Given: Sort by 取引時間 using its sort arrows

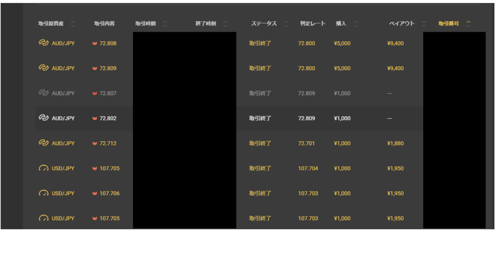Looking at the screenshot, I should pos(165,24).
